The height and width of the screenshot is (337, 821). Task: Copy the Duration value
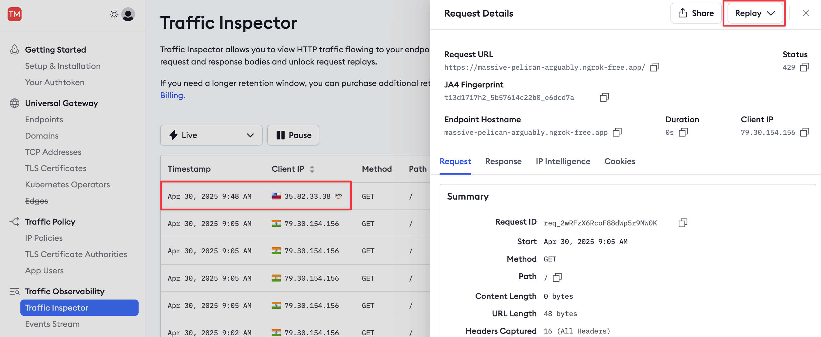(683, 132)
